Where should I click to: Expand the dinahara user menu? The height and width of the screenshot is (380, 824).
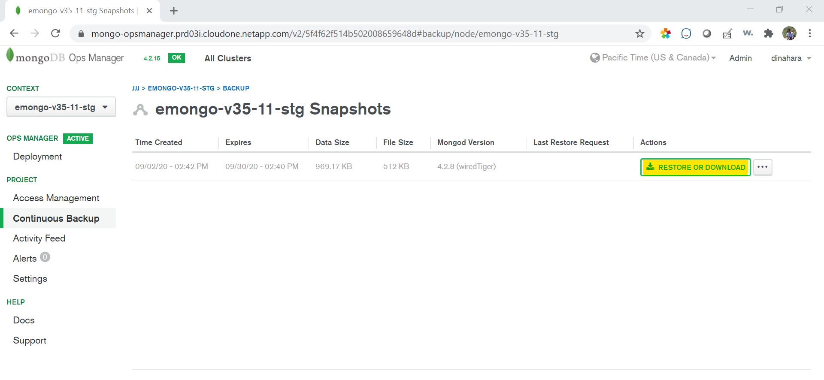click(791, 58)
